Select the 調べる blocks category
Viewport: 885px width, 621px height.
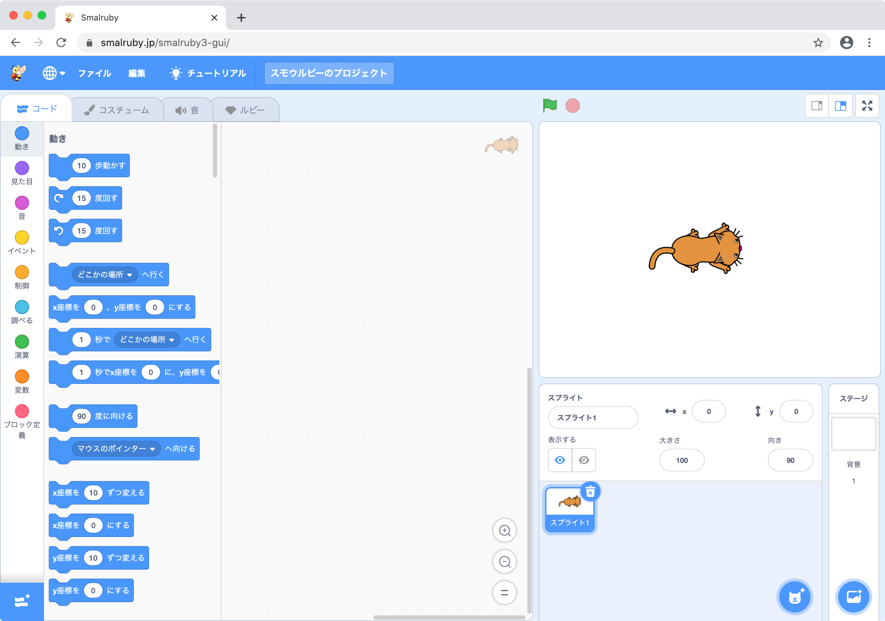point(22,312)
